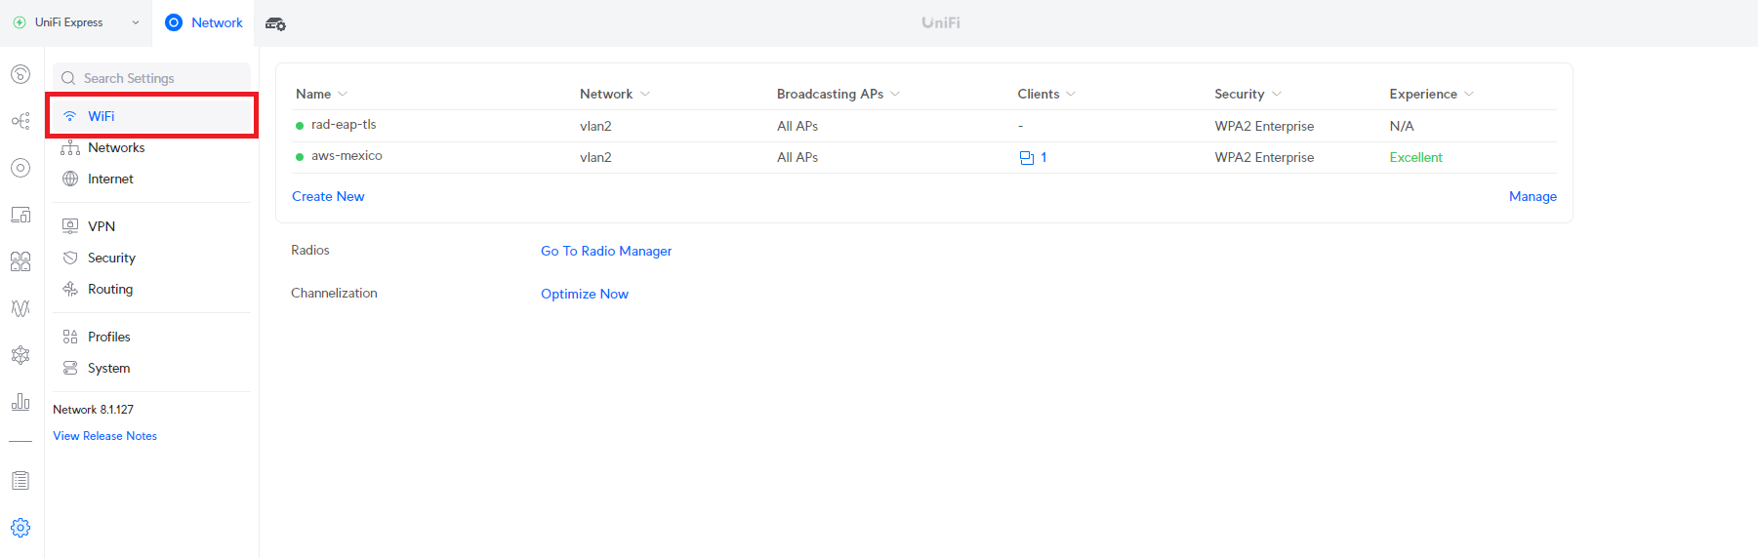Expand the UniFi Express console dropdown
The image size is (1758, 558).
pos(135,22)
